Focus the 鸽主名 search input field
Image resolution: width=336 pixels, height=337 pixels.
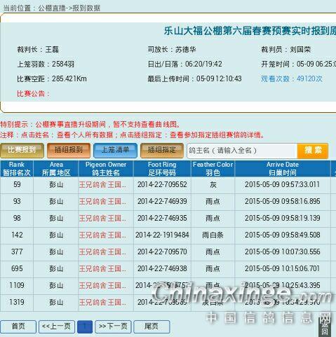pos(242,151)
